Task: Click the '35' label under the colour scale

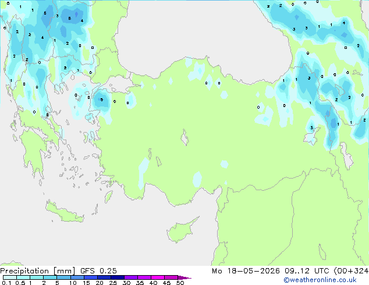Action: point(140,283)
